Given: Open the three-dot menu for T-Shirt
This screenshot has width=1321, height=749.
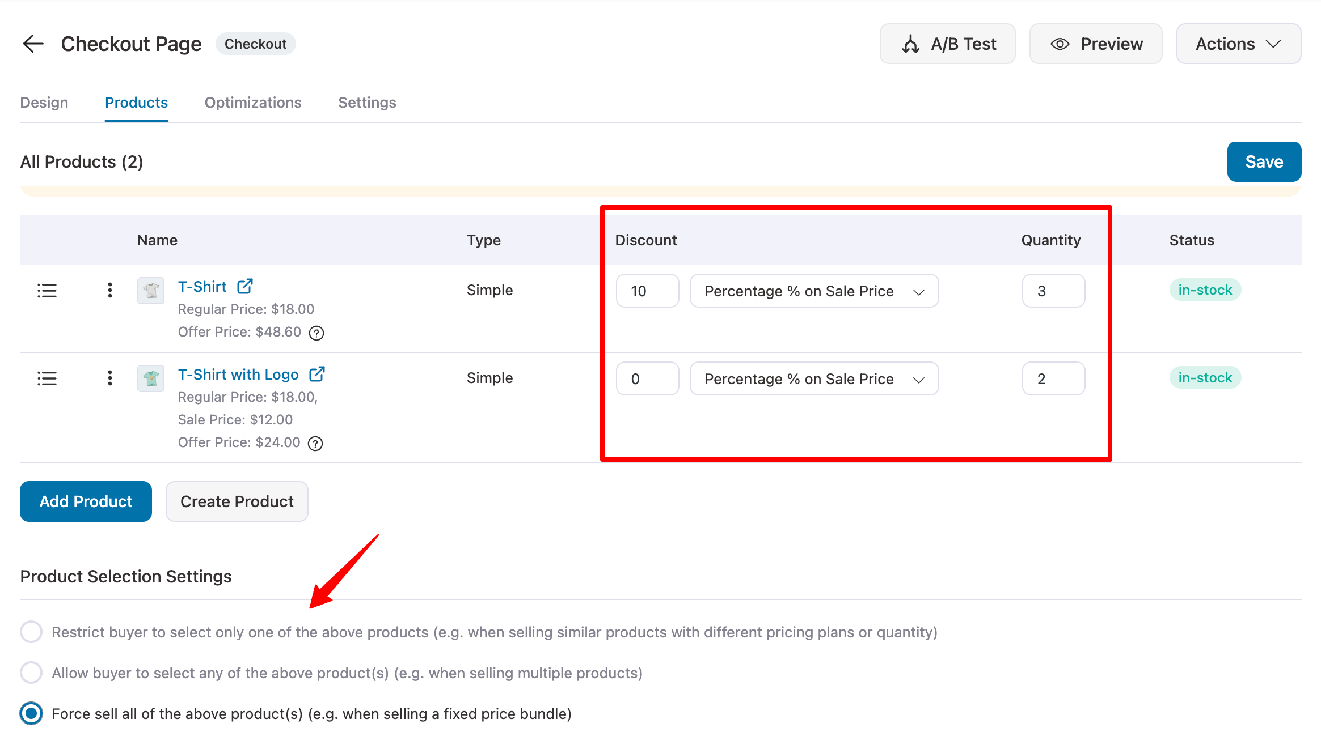Looking at the screenshot, I should (109, 290).
